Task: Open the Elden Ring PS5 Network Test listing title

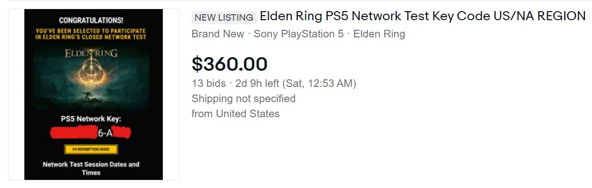Action: [x=423, y=16]
